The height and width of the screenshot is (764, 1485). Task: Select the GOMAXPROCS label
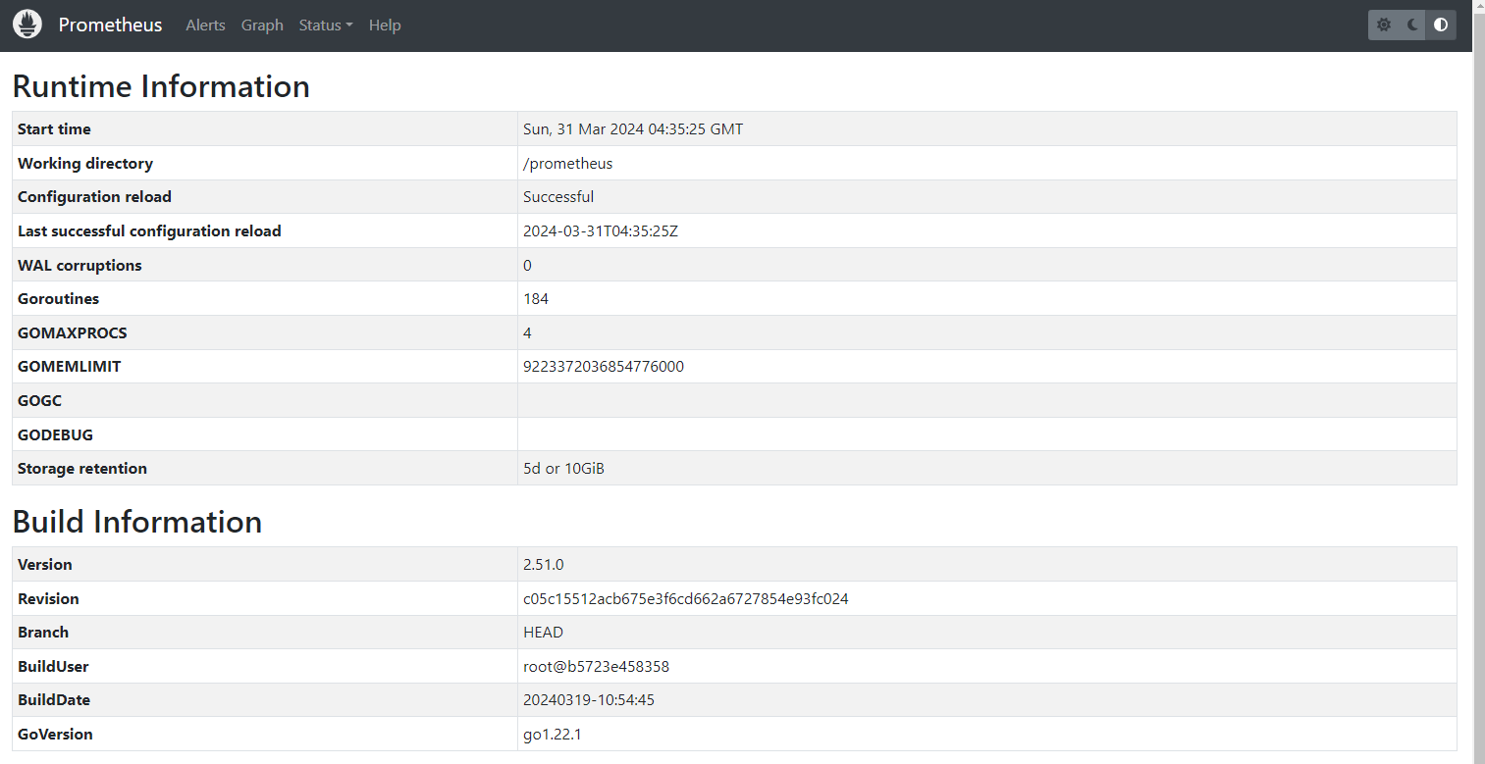tap(73, 333)
